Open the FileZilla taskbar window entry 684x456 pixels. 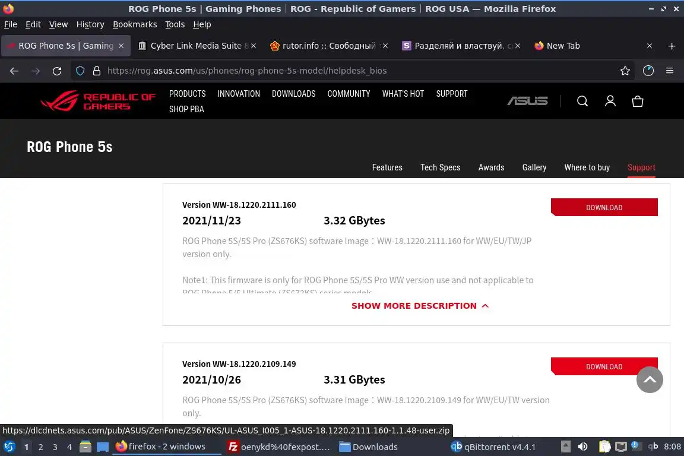279,447
